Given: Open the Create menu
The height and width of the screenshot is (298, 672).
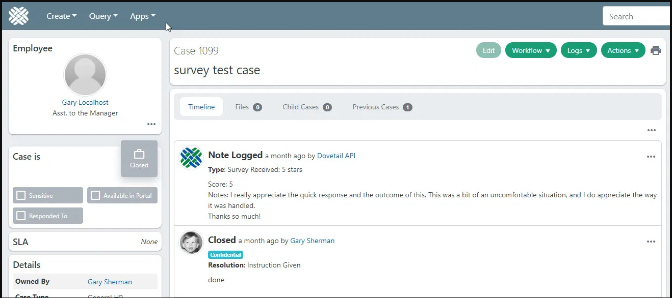Looking at the screenshot, I should (x=61, y=16).
